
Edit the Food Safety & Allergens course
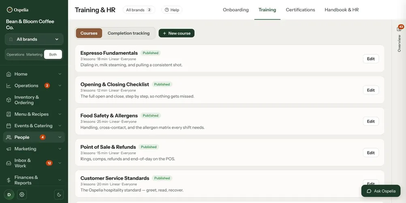371,121
